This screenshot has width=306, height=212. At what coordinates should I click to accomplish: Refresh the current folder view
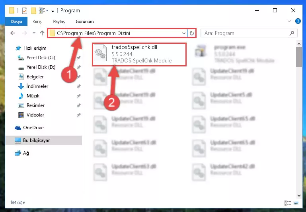[192, 33]
